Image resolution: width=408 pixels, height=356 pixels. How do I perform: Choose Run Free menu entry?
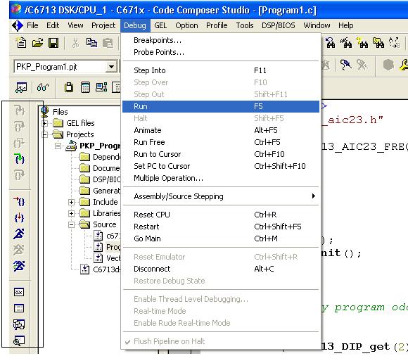[x=221, y=142]
